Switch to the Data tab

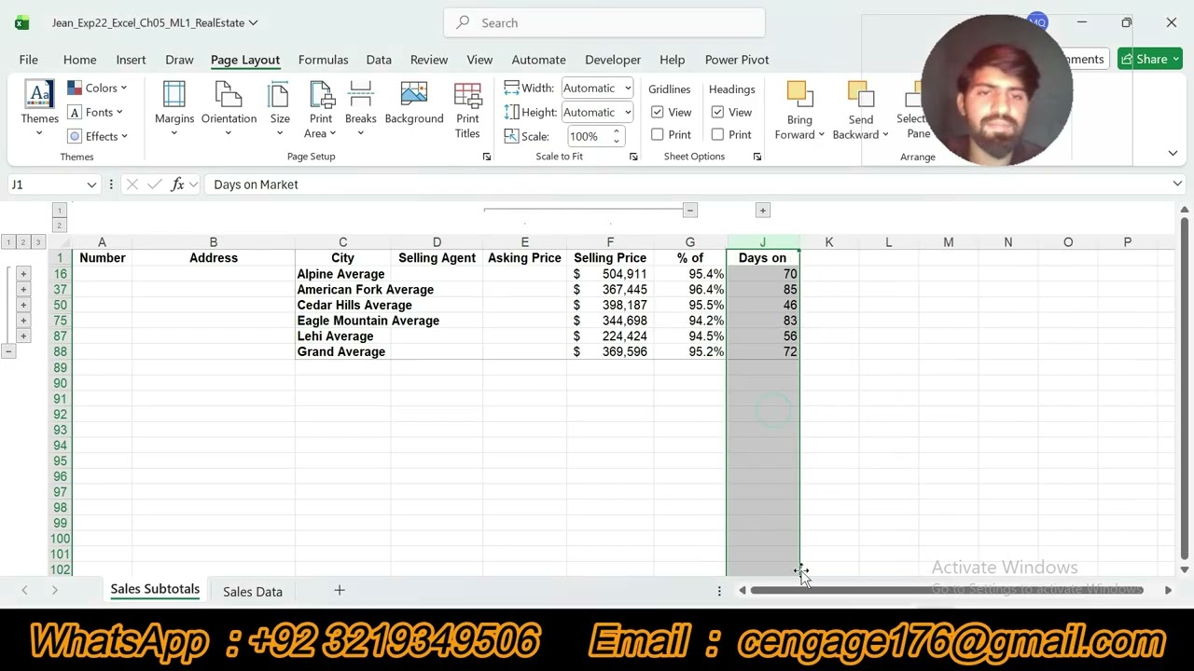tap(379, 60)
